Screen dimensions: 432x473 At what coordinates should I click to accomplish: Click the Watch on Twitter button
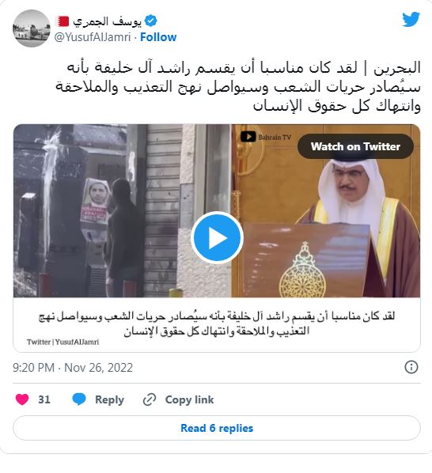click(x=355, y=146)
